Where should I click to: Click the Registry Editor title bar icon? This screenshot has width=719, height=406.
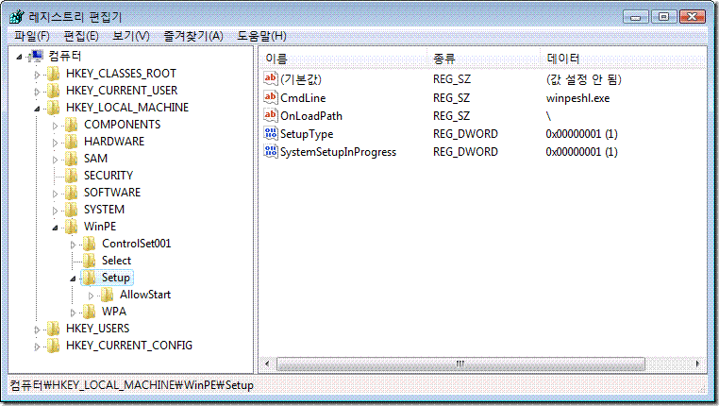(17, 17)
